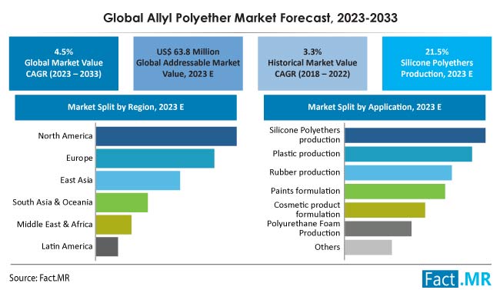Click the 'South Asia & Oceania' axis label
500x290 pixels.
pyautogui.click(x=52, y=202)
